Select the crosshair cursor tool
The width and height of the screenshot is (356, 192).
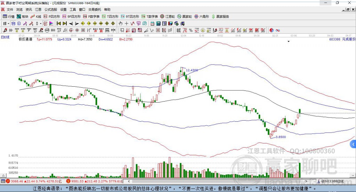click(x=127, y=23)
